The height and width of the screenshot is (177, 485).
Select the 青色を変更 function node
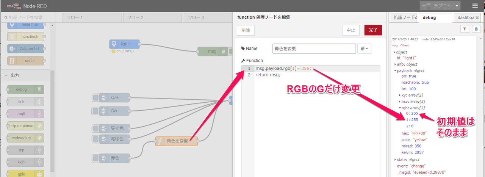177,141
